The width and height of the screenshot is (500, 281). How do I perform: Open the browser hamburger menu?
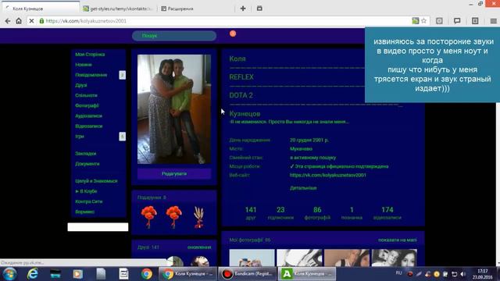493,21
